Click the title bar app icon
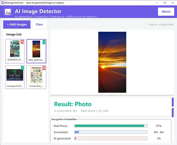The width and height of the screenshot is (177, 145). click(3, 3)
